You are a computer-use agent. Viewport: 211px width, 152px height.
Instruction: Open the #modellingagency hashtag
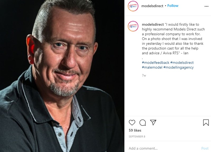(179, 67)
